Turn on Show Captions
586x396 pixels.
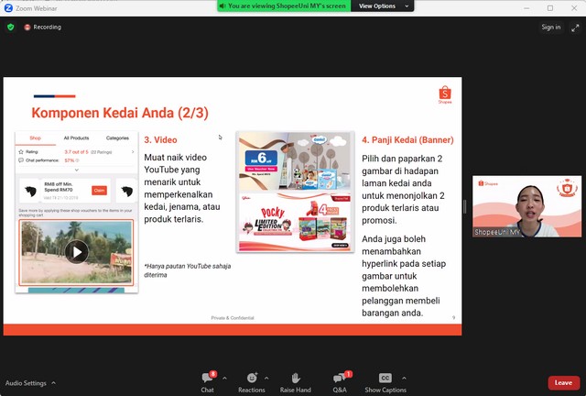point(385,379)
